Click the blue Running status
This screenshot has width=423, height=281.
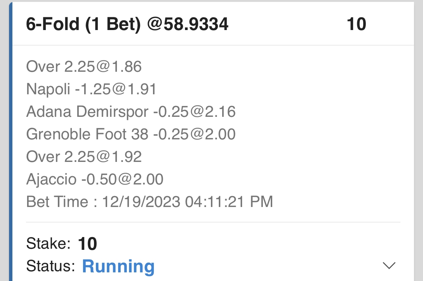point(118,266)
